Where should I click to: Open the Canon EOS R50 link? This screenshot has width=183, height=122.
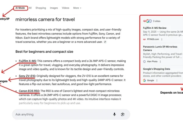point(29,91)
